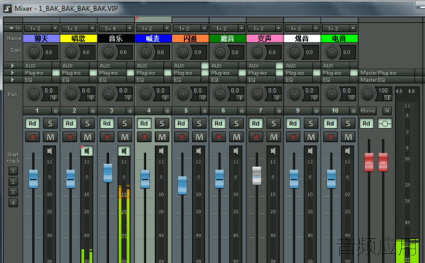The height and width of the screenshot is (263, 425).
Task: Mute channel 2
Action: (87, 137)
